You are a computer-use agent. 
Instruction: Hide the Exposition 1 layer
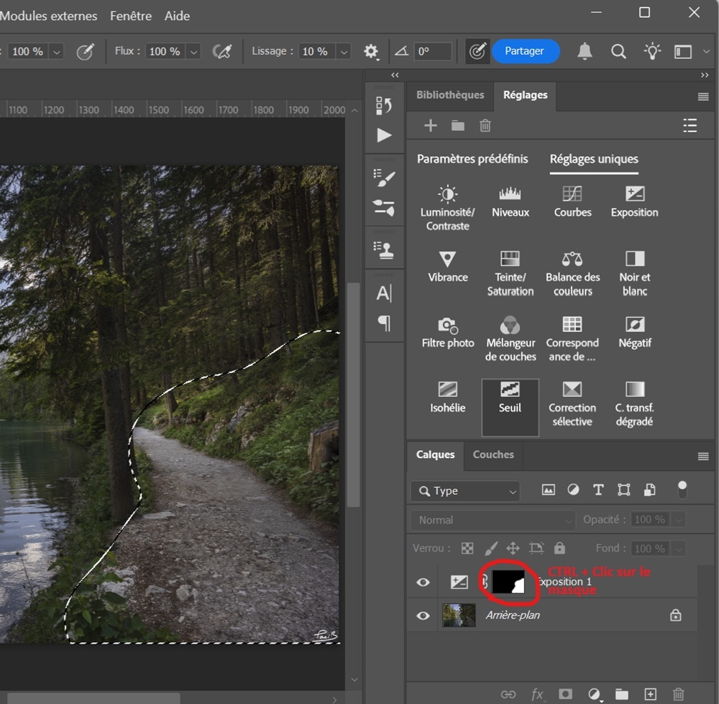[x=423, y=582]
